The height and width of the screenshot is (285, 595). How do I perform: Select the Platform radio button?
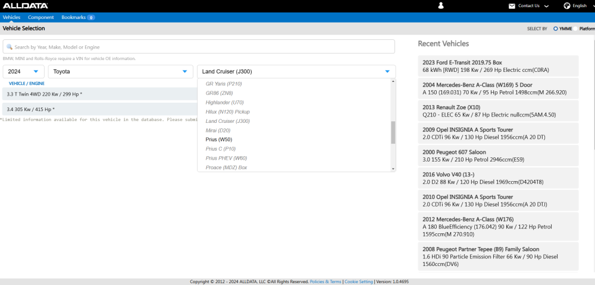click(x=577, y=28)
